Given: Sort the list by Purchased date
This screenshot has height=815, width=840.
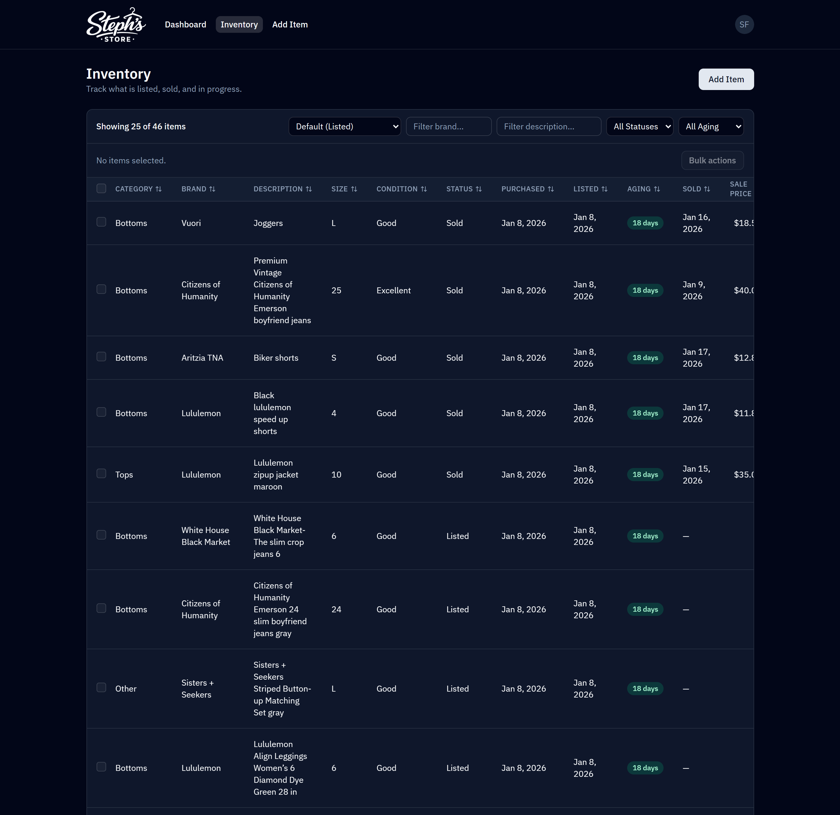Looking at the screenshot, I should 528,189.
